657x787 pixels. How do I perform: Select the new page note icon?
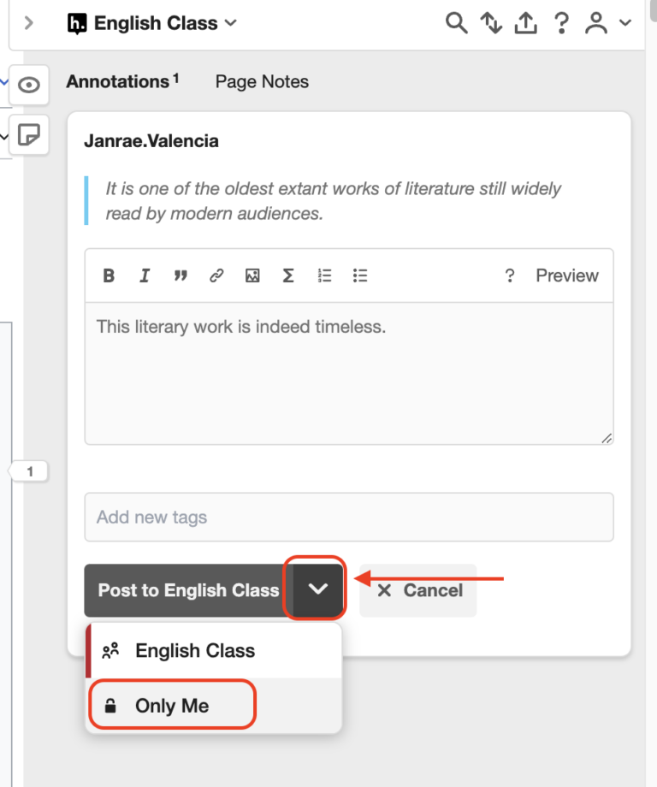coord(29,135)
